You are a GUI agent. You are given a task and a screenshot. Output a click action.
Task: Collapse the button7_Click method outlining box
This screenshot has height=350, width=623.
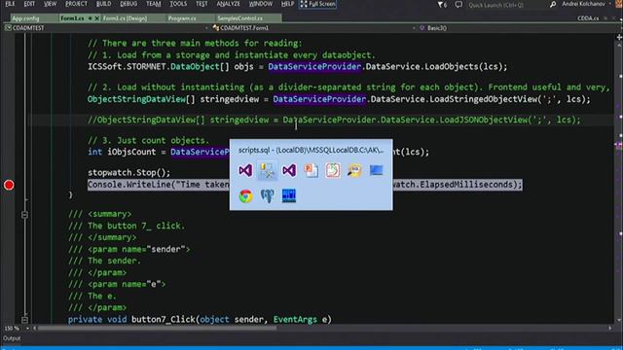tap(24, 320)
